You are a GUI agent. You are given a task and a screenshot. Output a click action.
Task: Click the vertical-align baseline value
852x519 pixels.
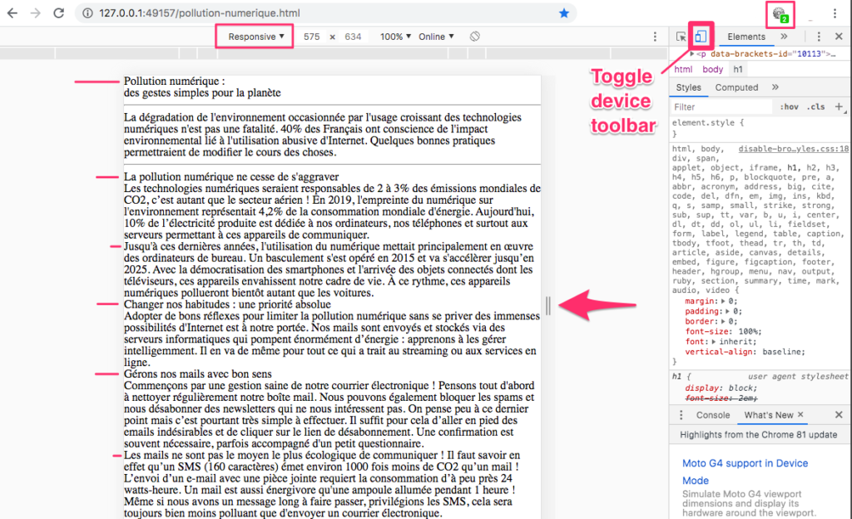[783, 352]
